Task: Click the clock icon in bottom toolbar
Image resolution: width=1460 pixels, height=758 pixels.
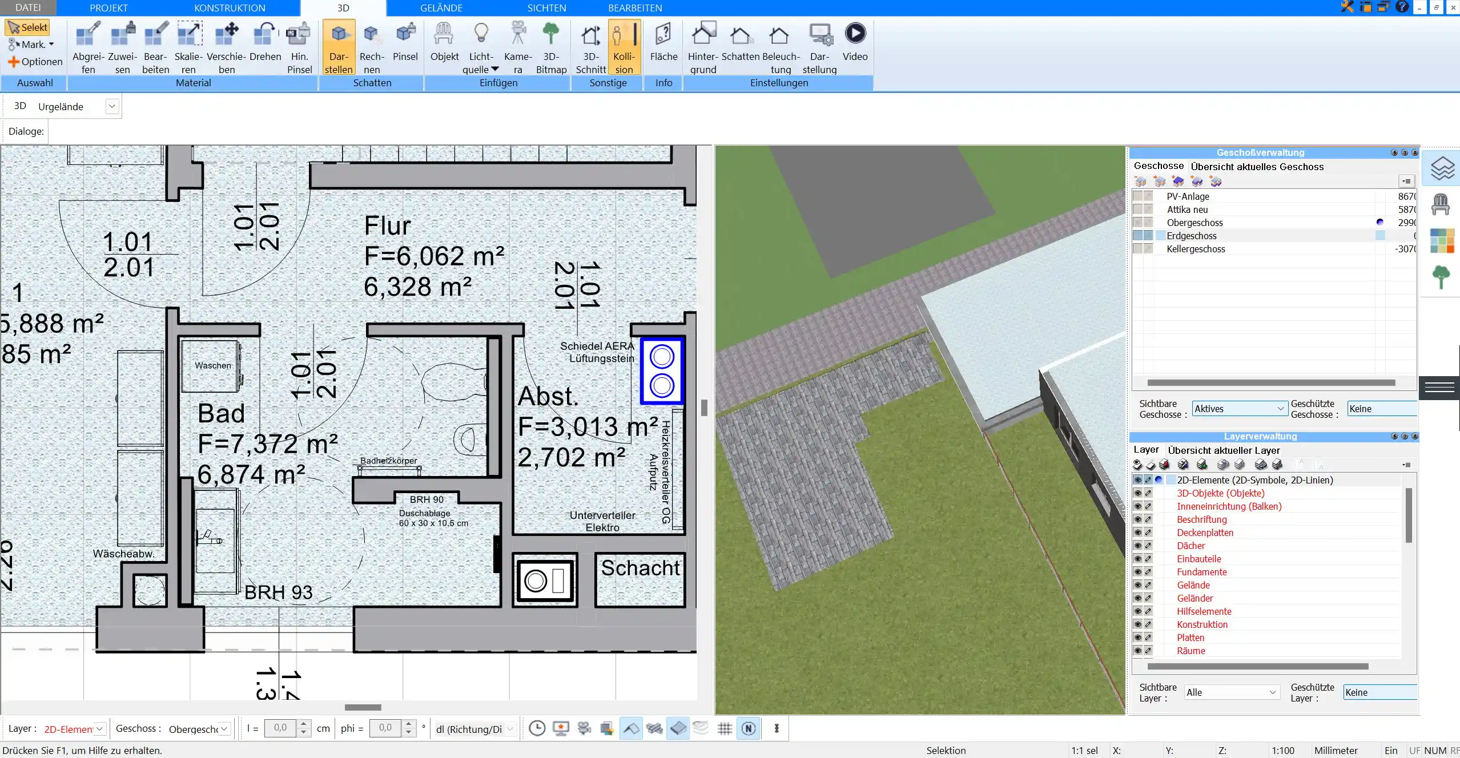Action: 537,728
